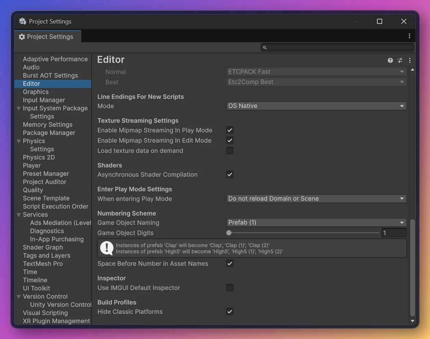430x339 pixels.
Task: Select Ads Mediation under Services
Action: 61,223
